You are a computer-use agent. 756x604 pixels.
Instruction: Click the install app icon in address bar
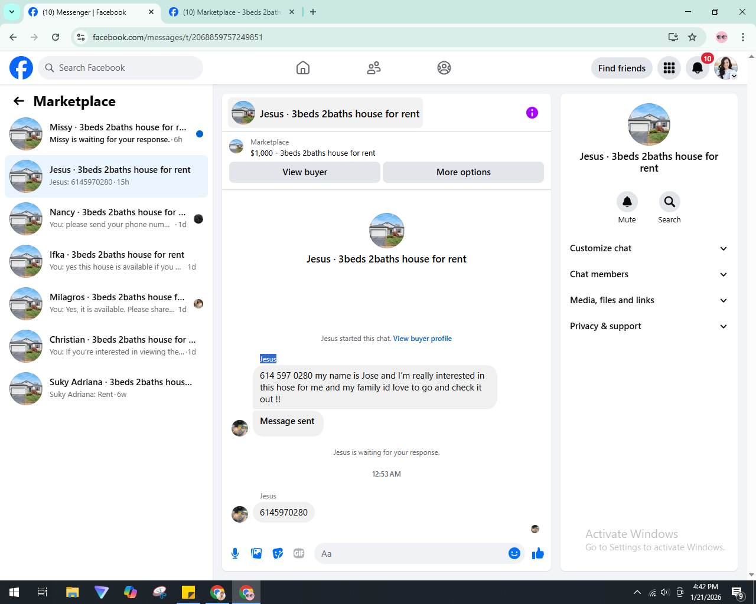coord(673,37)
